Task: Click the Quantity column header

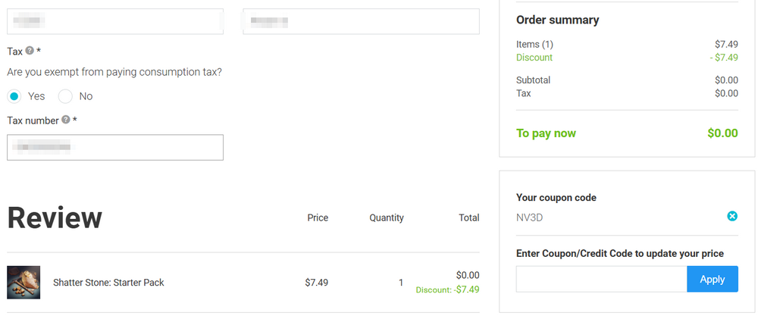Action: tap(387, 217)
